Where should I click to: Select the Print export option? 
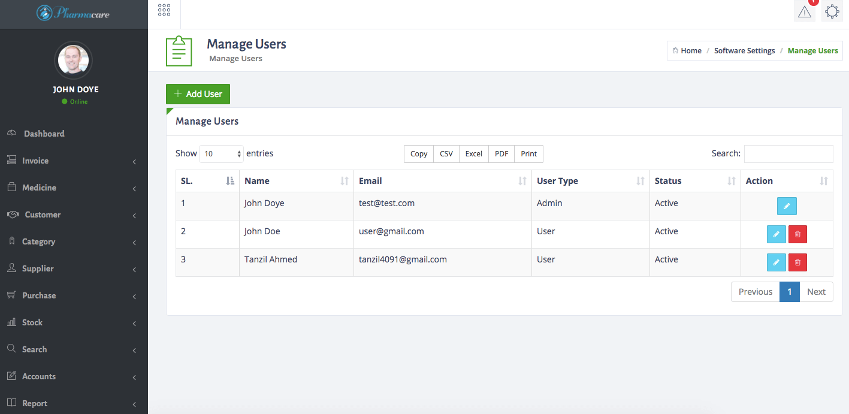[528, 154]
